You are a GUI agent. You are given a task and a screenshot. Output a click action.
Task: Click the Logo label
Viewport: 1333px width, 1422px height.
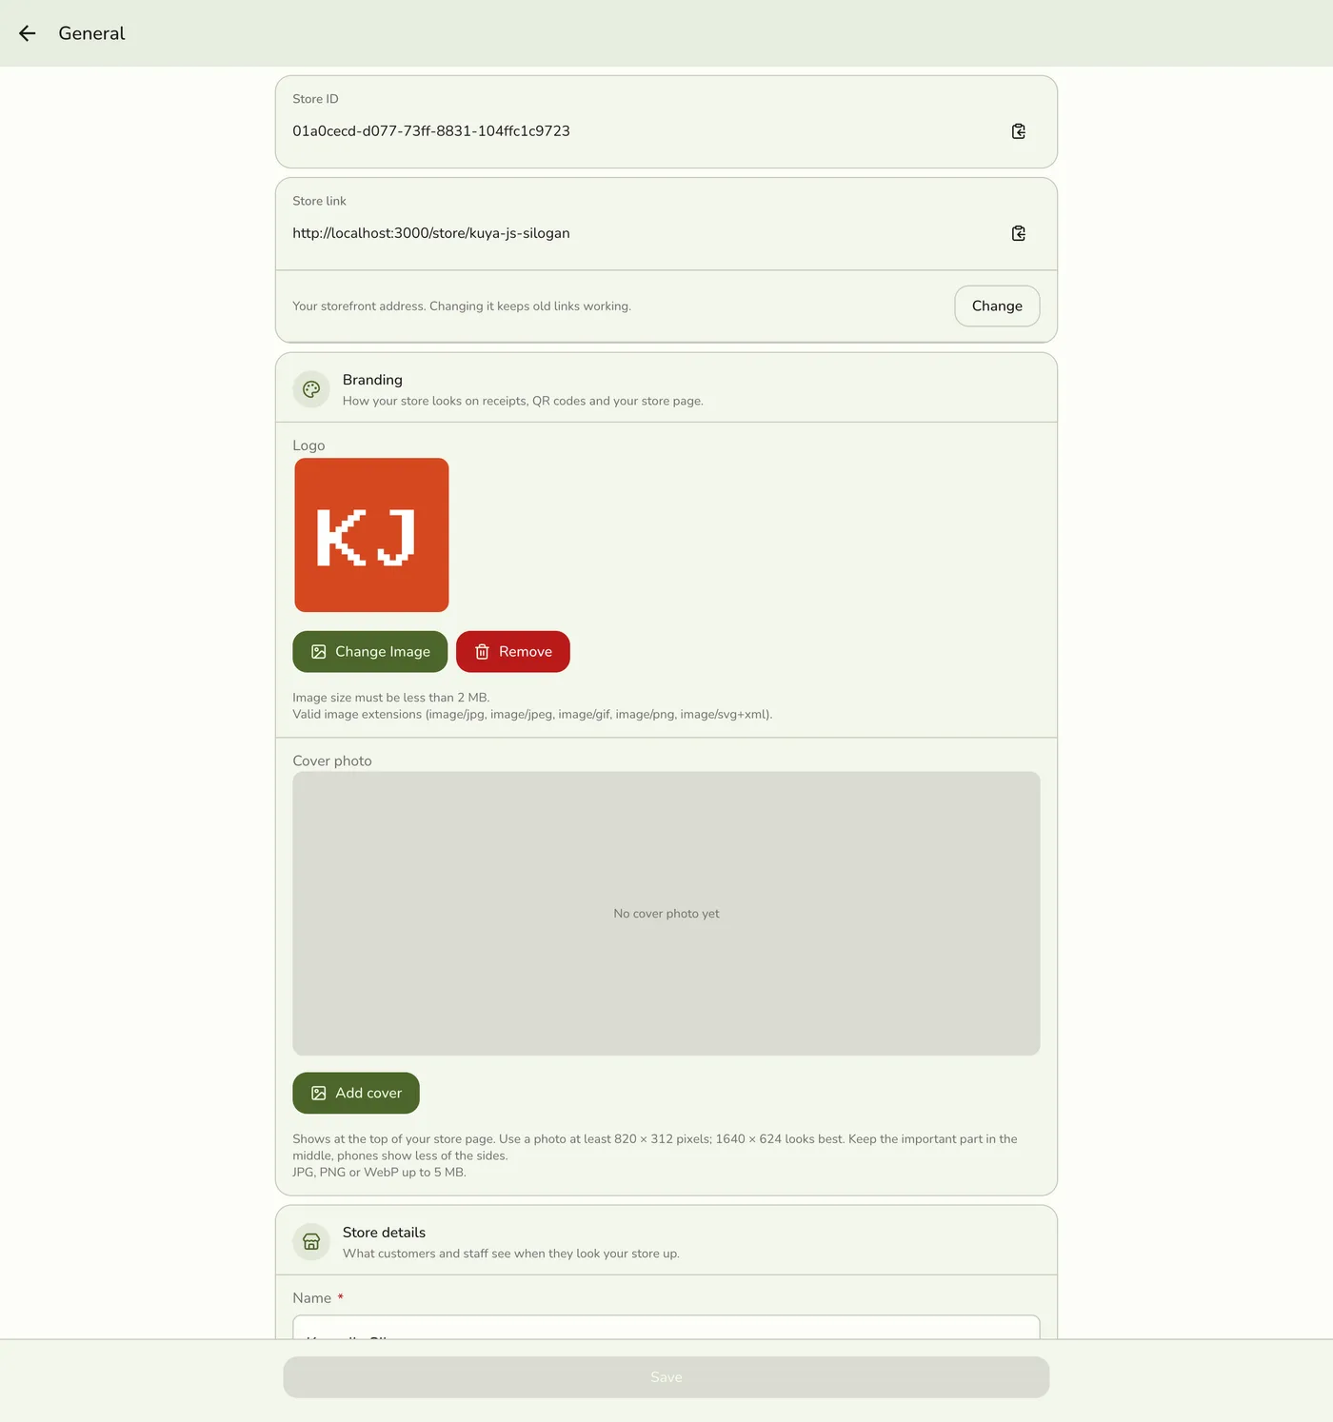pos(308,445)
